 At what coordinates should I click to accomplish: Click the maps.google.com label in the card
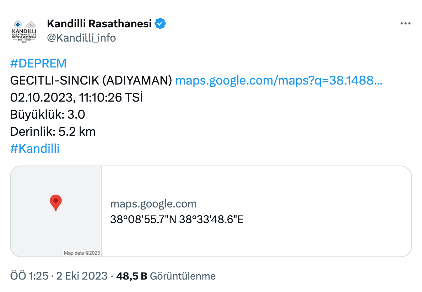pyautogui.click(x=154, y=204)
